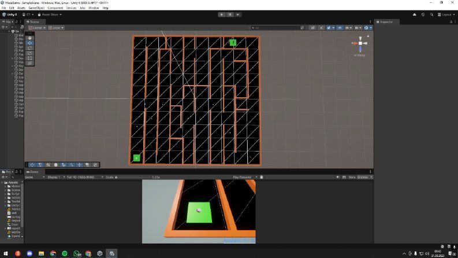Expand the Assets root folder

pyautogui.click(x=3, y=183)
